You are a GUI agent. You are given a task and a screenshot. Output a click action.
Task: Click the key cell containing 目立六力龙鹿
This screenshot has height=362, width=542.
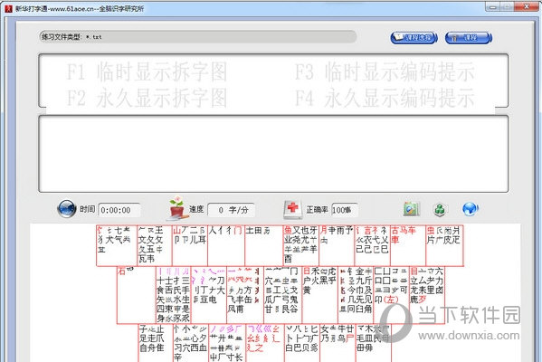point(427,295)
